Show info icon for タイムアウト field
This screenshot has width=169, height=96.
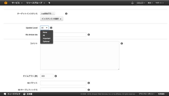(56, 76)
